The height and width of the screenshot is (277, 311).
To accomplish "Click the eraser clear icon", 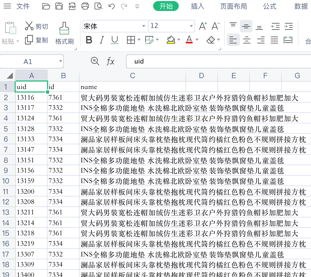I will [211, 40].
